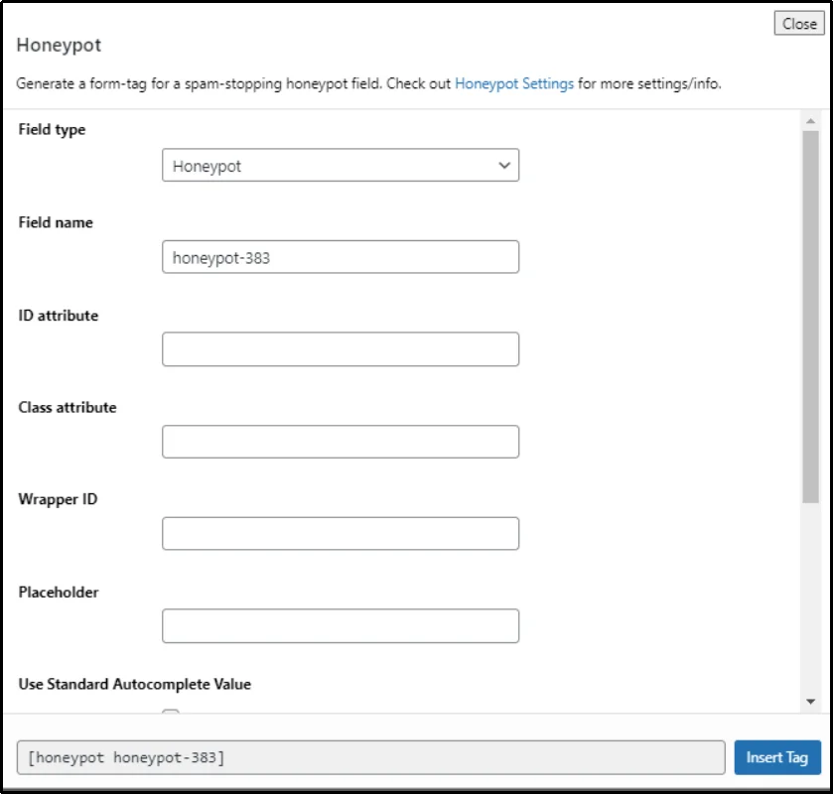Click the Field type label

pyautogui.click(x=52, y=130)
